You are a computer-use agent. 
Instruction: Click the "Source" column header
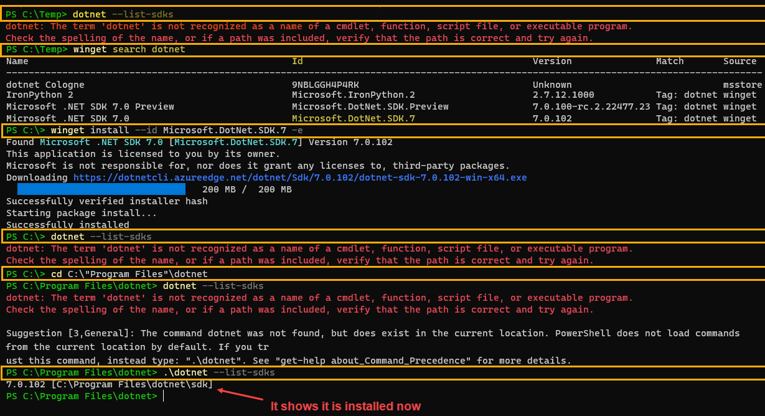click(739, 61)
